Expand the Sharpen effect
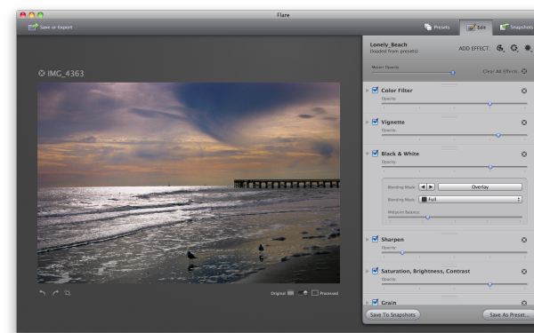Image resolution: width=534 pixels, height=333 pixels. pyautogui.click(x=367, y=240)
